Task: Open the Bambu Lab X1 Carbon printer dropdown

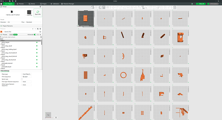Action: pos(12,15)
